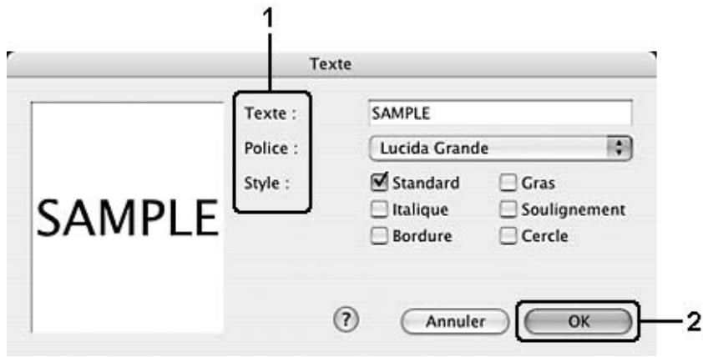Click the round help question mark icon

346,320
